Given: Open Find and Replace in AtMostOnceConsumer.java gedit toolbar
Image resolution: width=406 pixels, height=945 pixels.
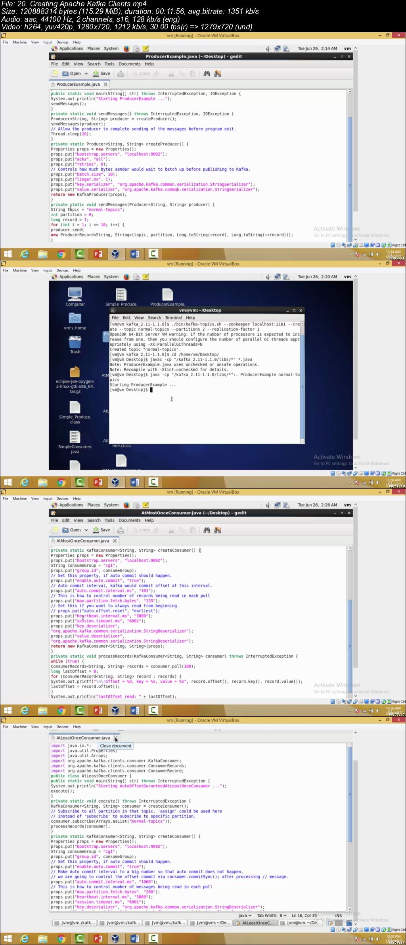Looking at the screenshot, I should [x=217, y=530].
